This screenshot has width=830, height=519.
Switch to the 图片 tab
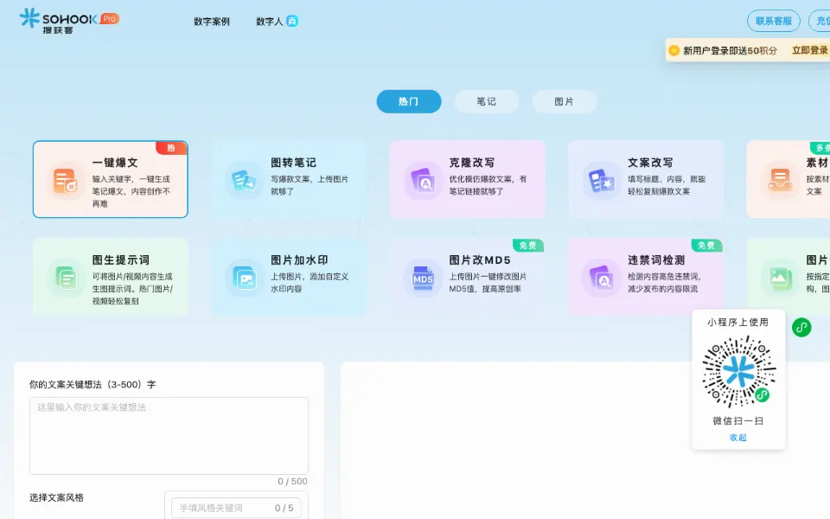click(x=565, y=101)
